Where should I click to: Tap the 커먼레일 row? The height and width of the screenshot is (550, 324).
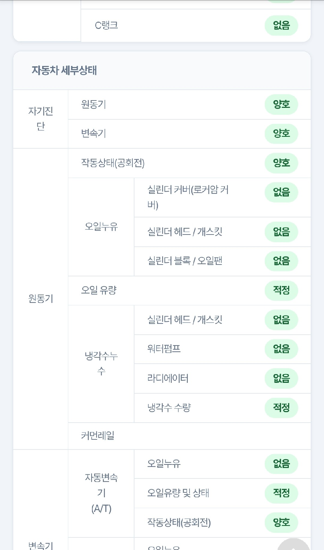[x=189, y=436]
